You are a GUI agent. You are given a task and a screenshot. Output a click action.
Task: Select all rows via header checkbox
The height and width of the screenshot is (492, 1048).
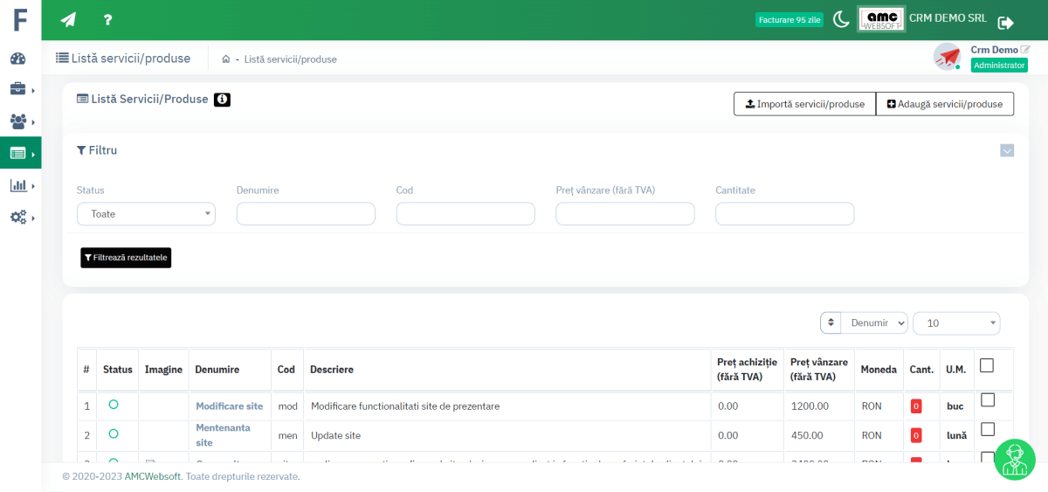click(x=987, y=366)
